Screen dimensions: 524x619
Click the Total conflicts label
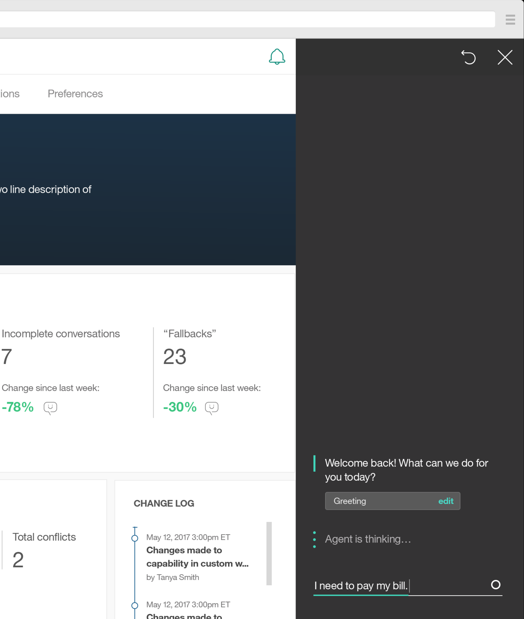pos(44,537)
